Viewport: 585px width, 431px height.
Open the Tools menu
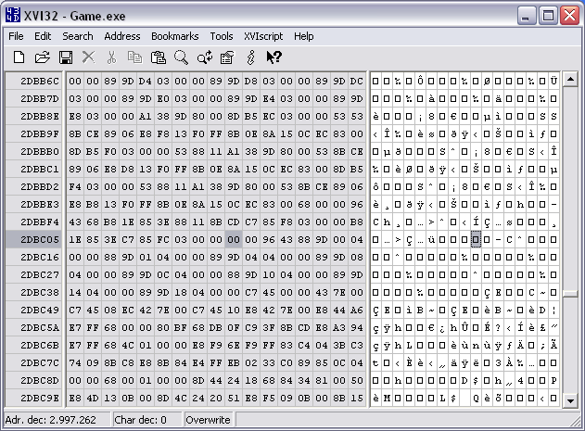222,36
